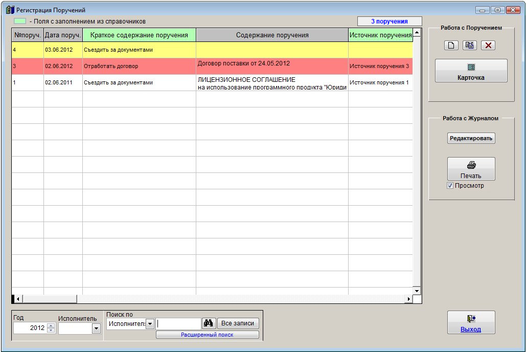Image resolution: width=526 pixels, height=352 pixels.
Task: Maximize the Регистрация Поручений window
Action: point(497,10)
